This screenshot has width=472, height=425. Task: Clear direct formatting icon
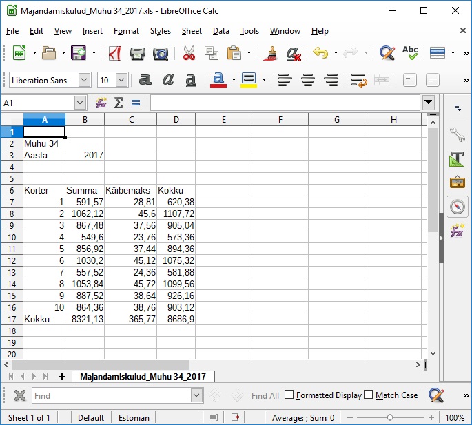(294, 54)
